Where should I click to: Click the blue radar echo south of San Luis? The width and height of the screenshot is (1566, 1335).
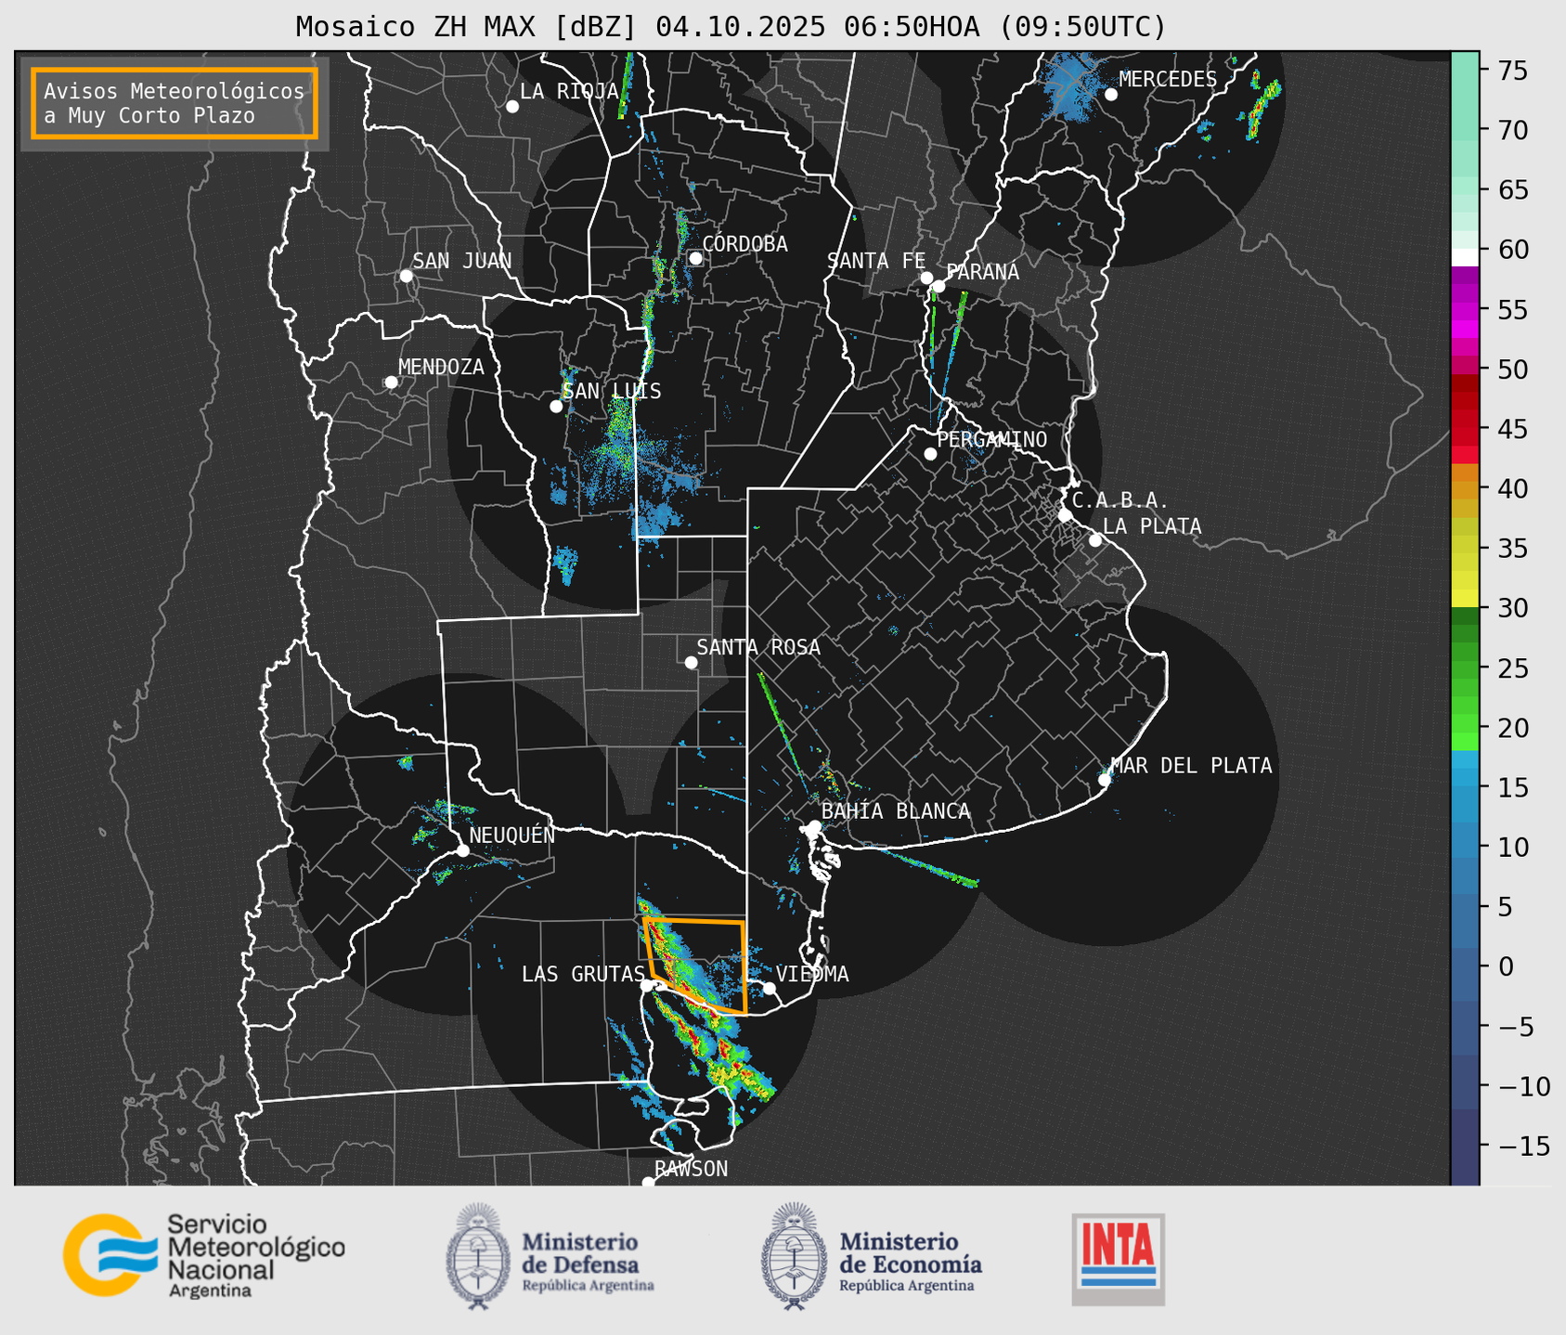click(565, 565)
